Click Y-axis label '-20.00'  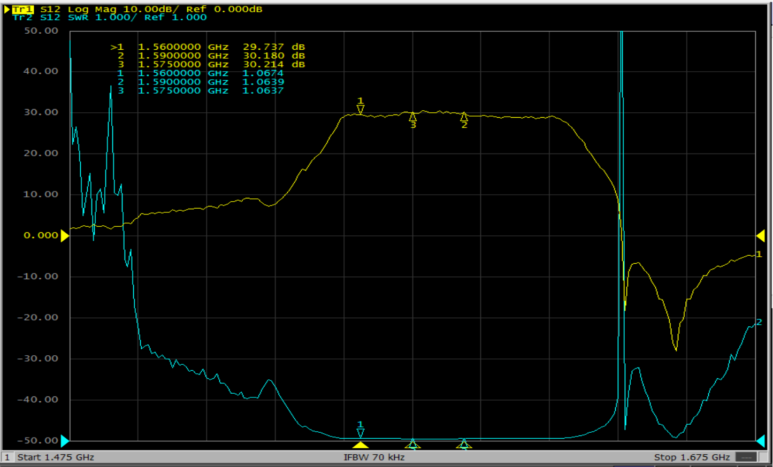coord(38,317)
